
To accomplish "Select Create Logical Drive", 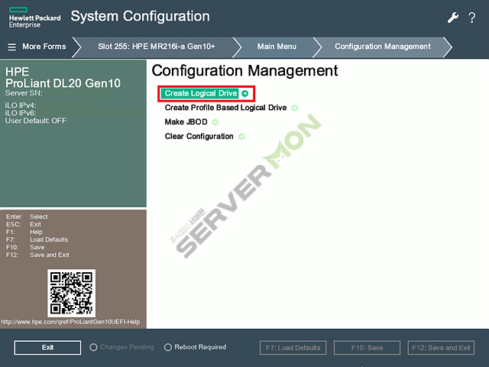I will coord(201,93).
